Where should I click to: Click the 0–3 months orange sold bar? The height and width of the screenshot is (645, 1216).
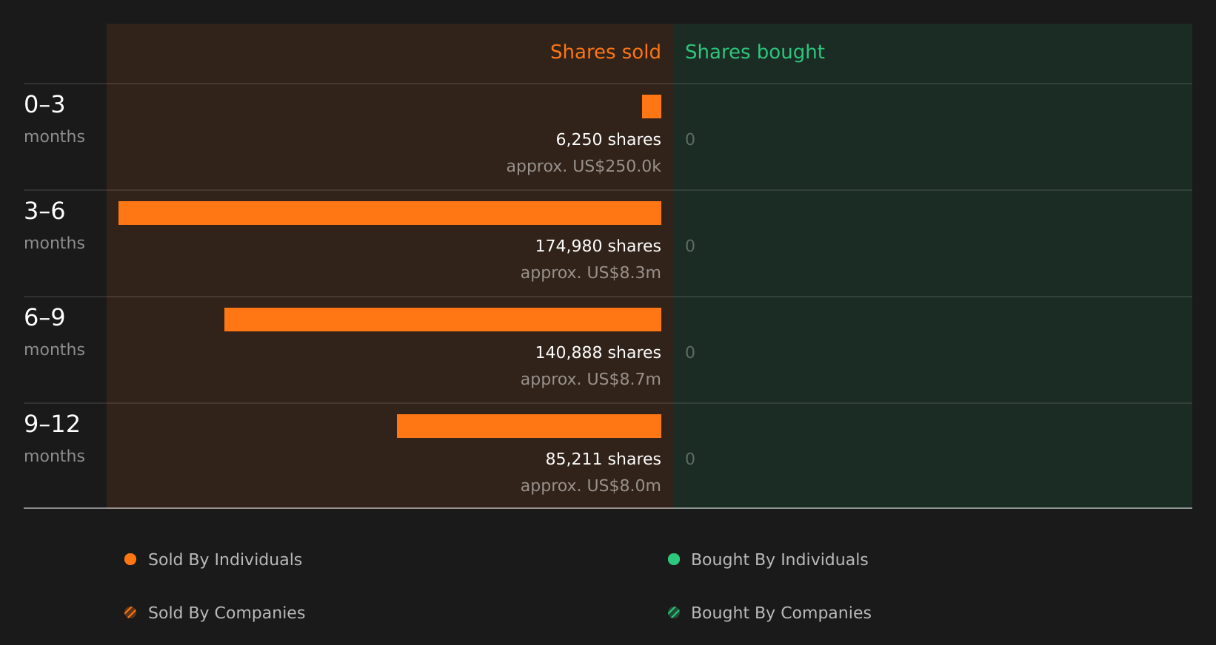pos(652,107)
